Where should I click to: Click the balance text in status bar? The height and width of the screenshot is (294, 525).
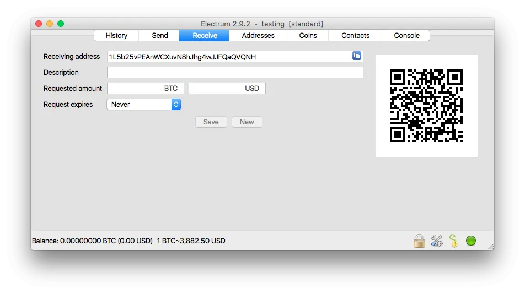point(128,241)
